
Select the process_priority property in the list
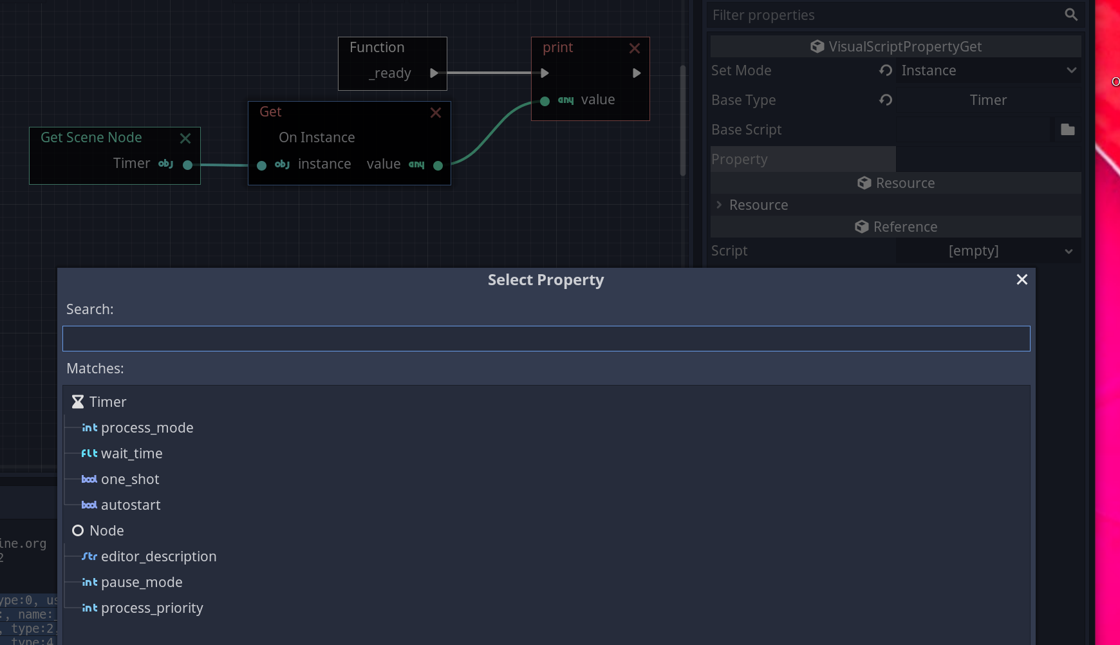152,608
